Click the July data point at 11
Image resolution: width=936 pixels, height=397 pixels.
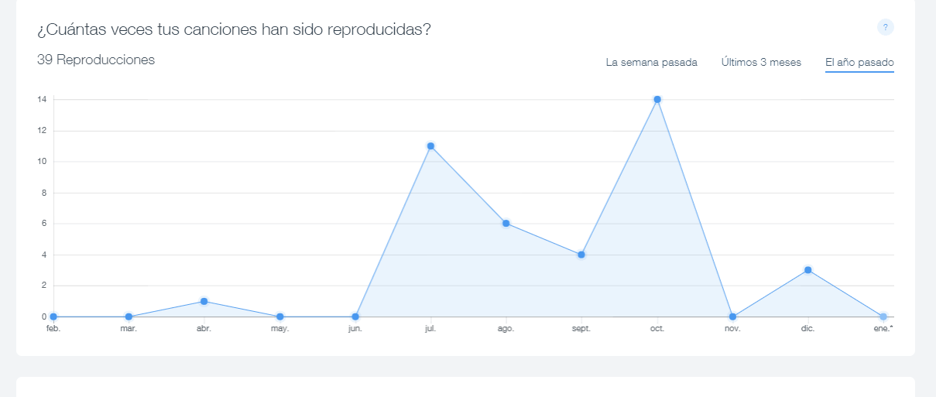(430, 146)
